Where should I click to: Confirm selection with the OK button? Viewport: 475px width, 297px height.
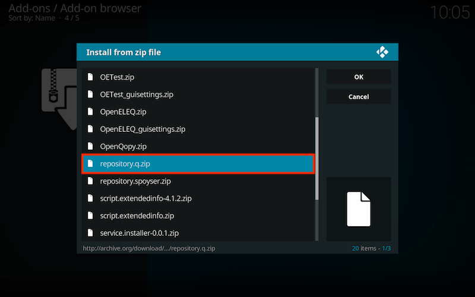[359, 77]
